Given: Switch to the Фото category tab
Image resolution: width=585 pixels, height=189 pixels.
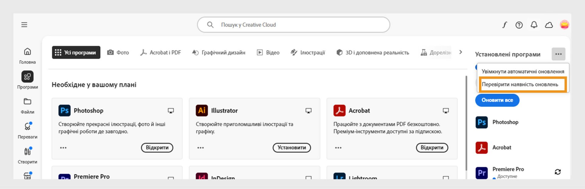Looking at the screenshot, I should [118, 53].
